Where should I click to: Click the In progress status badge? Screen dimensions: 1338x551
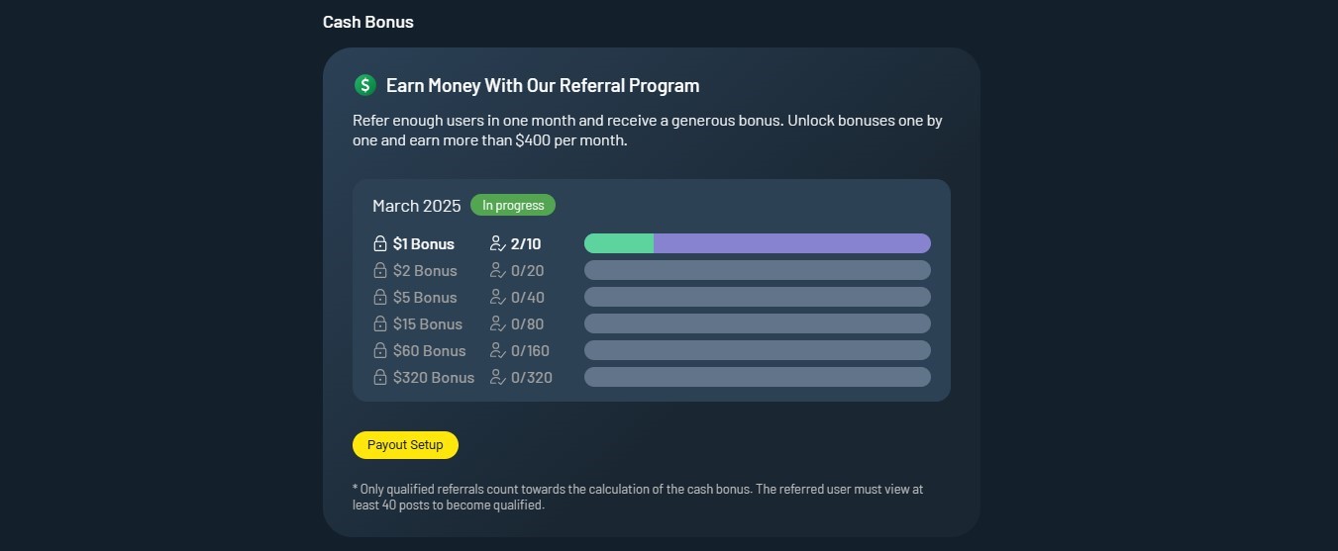[x=513, y=205]
